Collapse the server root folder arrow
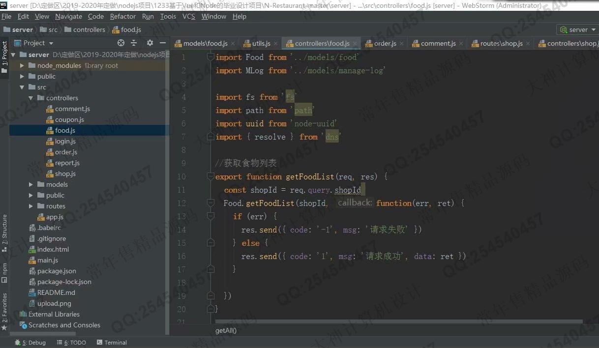This screenshot has height=348, width=599. tap(13, 55)
